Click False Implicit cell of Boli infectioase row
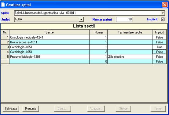This screenshot has height=115, width=169. click(x=160, y=42)
